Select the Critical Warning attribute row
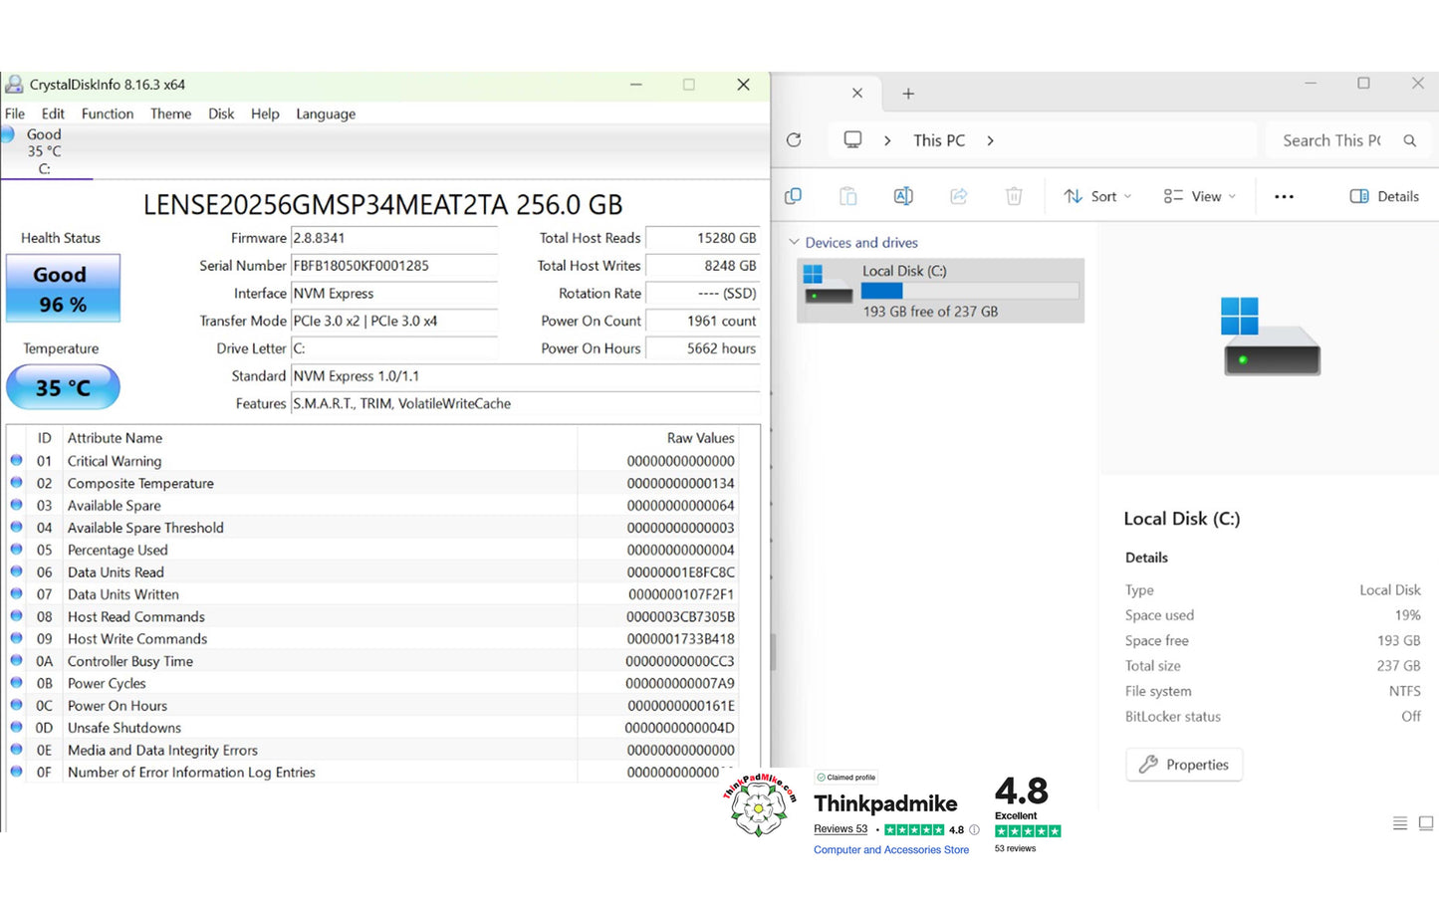The height and width of the screenshot is (904, 1439). click(373, 461)
